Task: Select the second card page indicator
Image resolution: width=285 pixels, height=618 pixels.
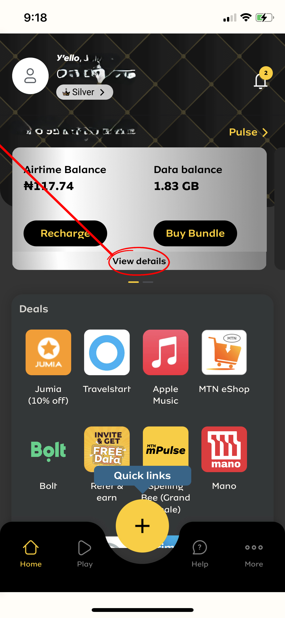Action: (148, 282)
